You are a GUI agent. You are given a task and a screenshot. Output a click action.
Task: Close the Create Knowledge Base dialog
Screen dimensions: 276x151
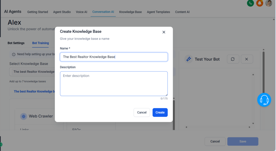click(164, 32)
